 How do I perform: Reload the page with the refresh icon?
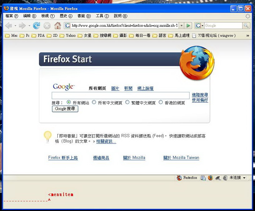pyautogui.click(x=36, y=26)
